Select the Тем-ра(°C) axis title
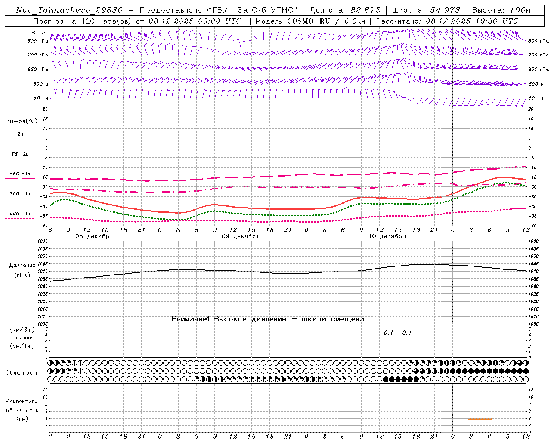The height and width of the screenshot is (440, 551). click(x=20, y=122)
